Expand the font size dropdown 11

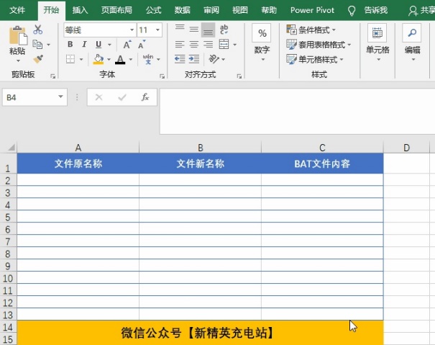pyautogui.click(x=157, y=30)
